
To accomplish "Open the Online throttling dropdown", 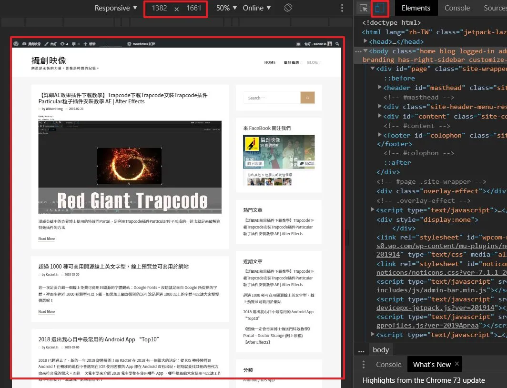I will (257, 8).
